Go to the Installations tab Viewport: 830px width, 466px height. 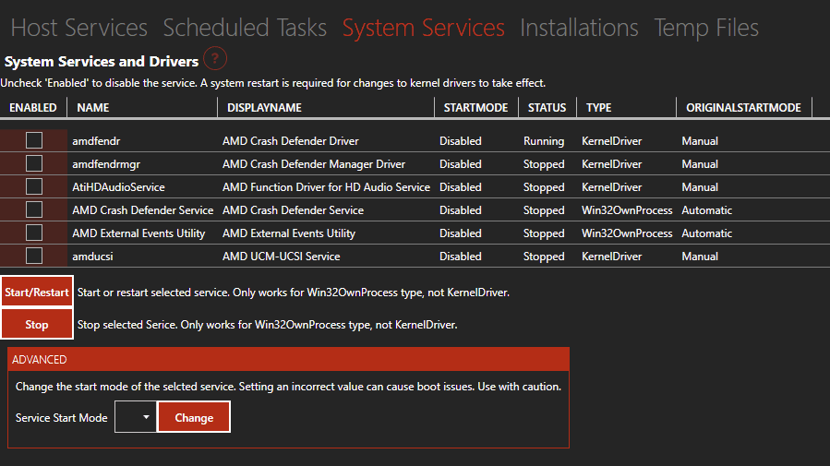tap(579, 28)
